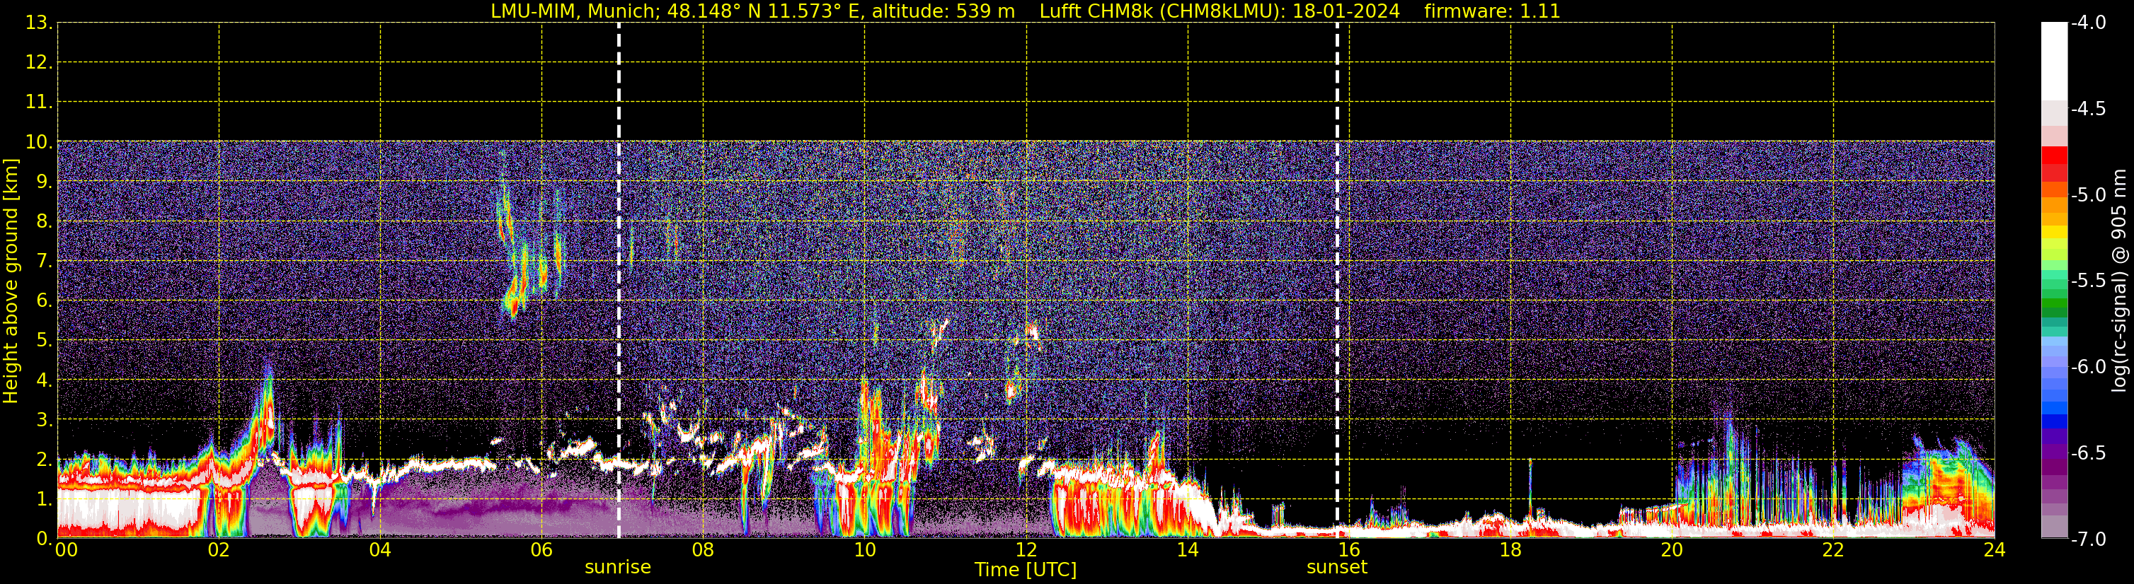Click the '-6.5' colorbar tick label

coord(2087,452)
